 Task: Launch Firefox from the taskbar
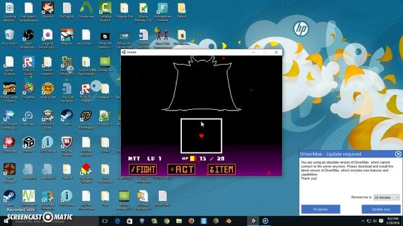(191, 221)
